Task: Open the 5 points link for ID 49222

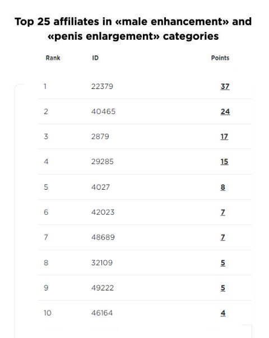Action: (223, 288)
